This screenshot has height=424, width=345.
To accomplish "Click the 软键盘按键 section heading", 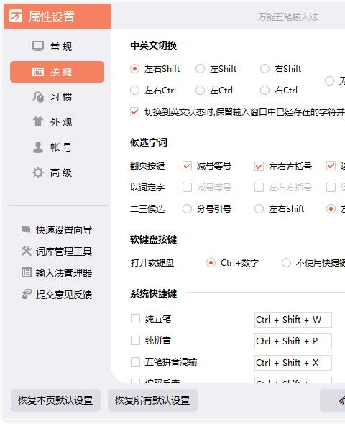I will [x=153, y=239].
